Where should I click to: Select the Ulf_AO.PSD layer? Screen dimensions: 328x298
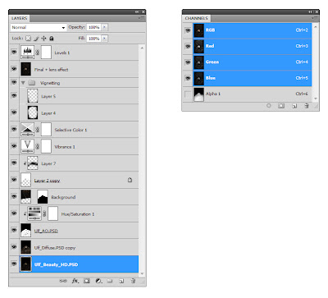[x=80, y=231]
